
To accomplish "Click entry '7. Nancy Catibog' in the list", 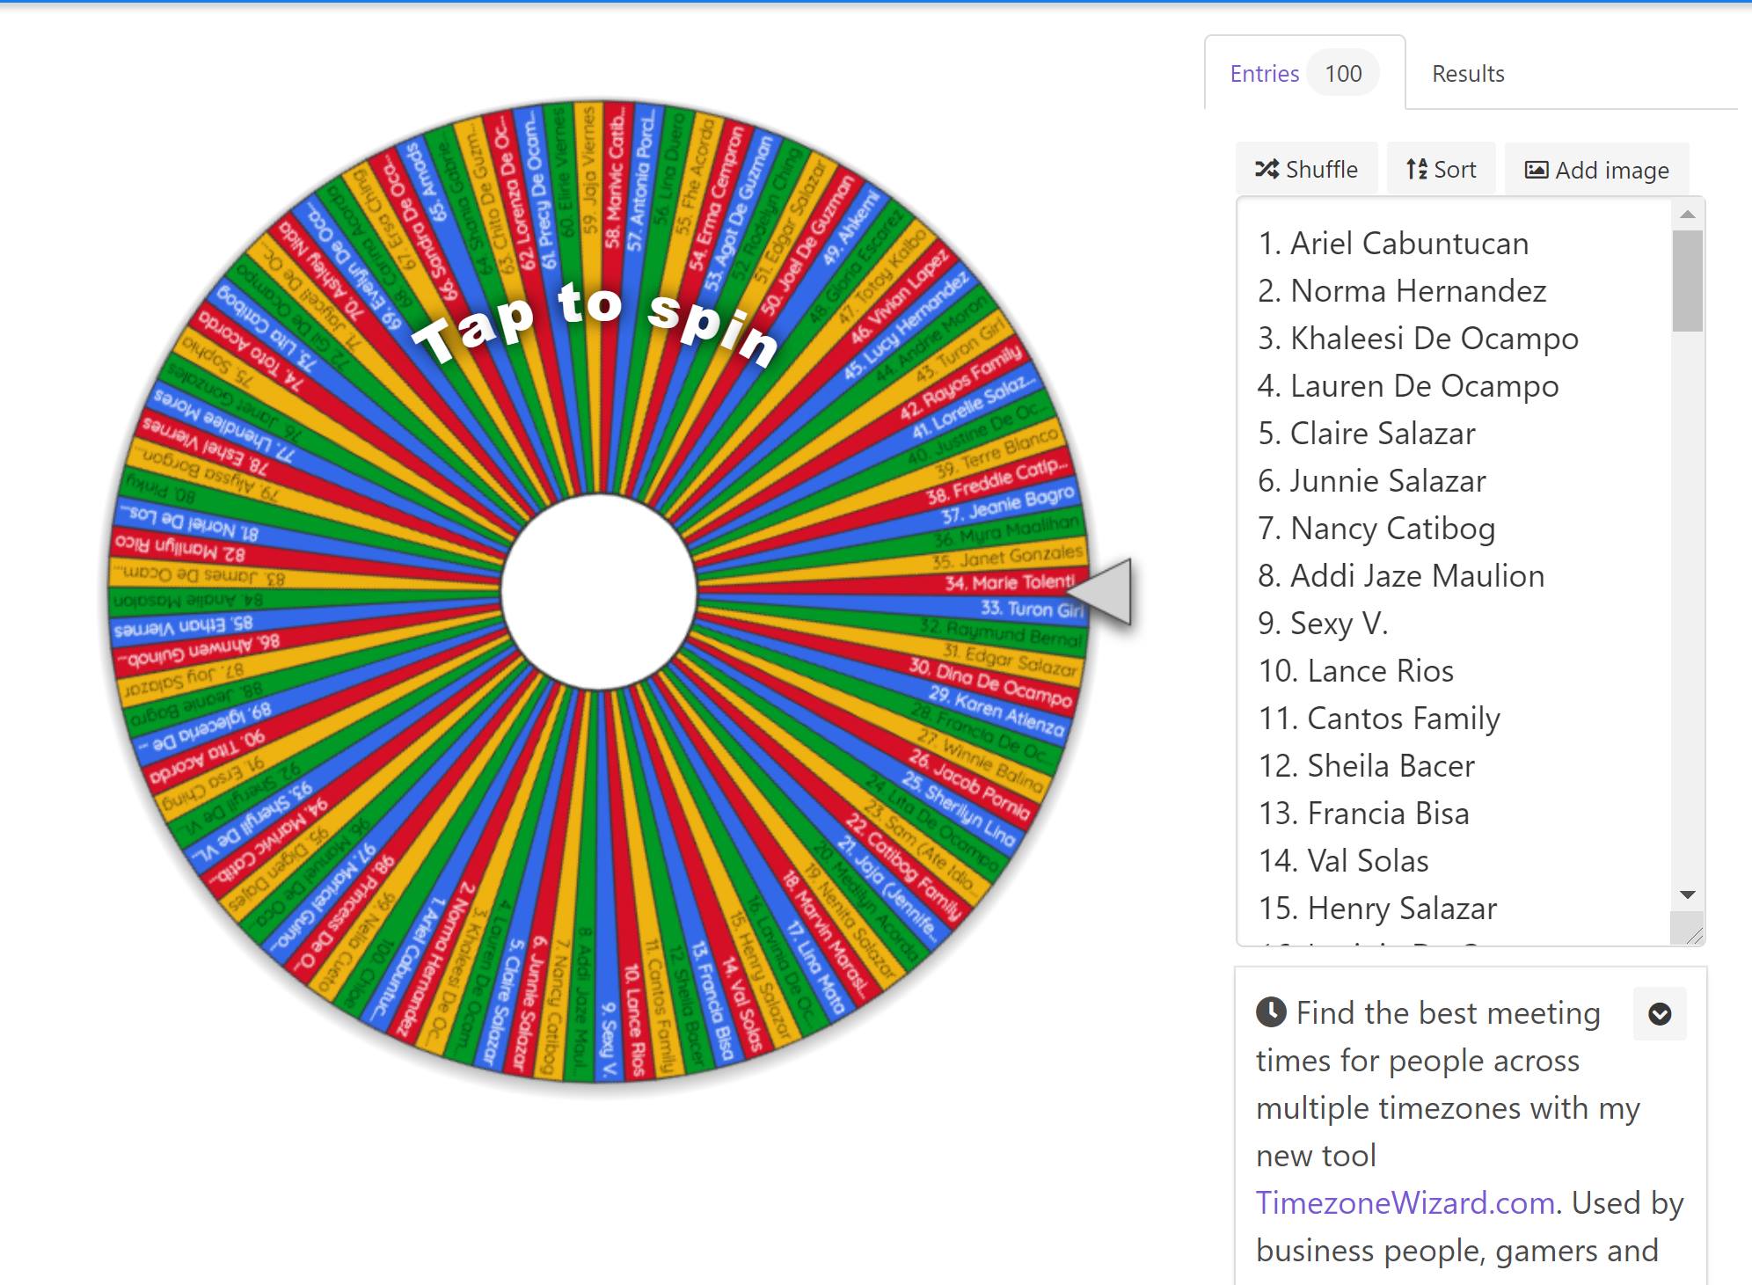I will tap(1376, 529).
